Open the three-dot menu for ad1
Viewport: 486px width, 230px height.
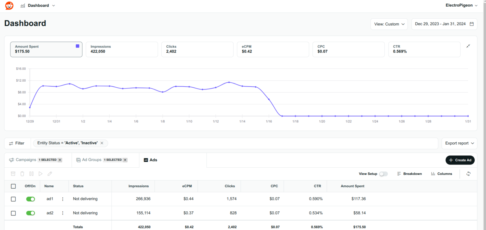(x=63, y=199)
